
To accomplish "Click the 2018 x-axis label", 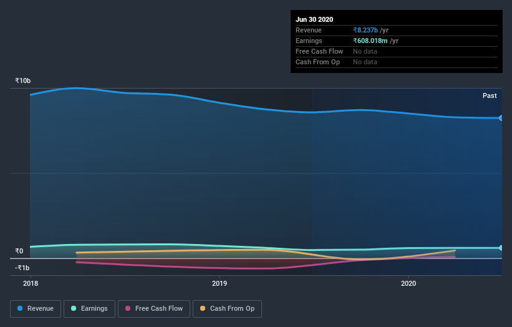I will (x=31, y=283).
